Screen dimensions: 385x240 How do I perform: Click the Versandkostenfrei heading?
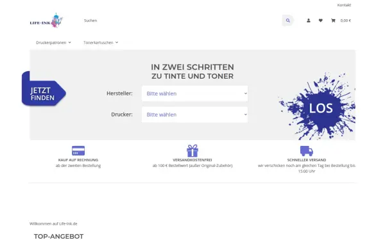point(193,160)
